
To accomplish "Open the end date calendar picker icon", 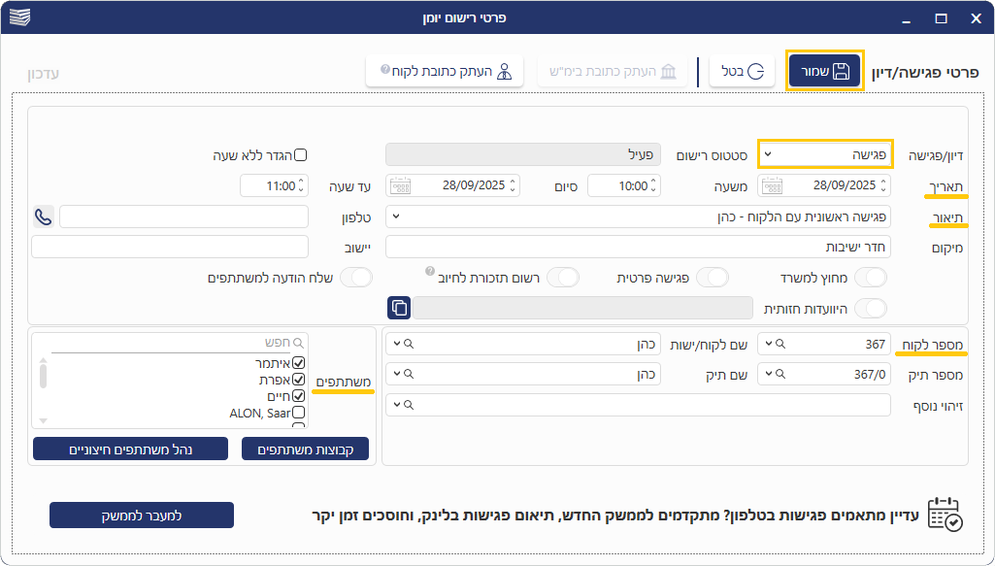I will (x=399, y=185).
